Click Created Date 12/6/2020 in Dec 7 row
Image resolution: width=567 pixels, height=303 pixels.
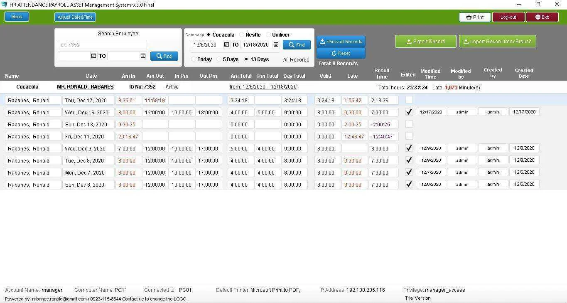[x=524, y=172]
